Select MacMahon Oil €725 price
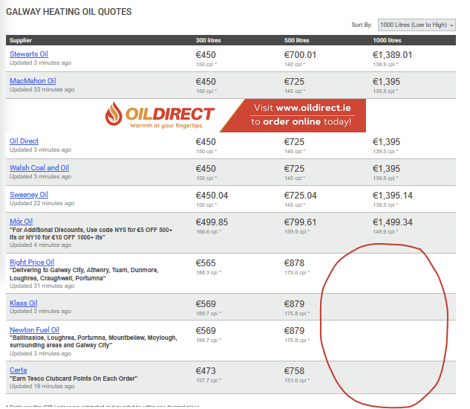Screen dimensions: 470x409 (x=294, y=82)
